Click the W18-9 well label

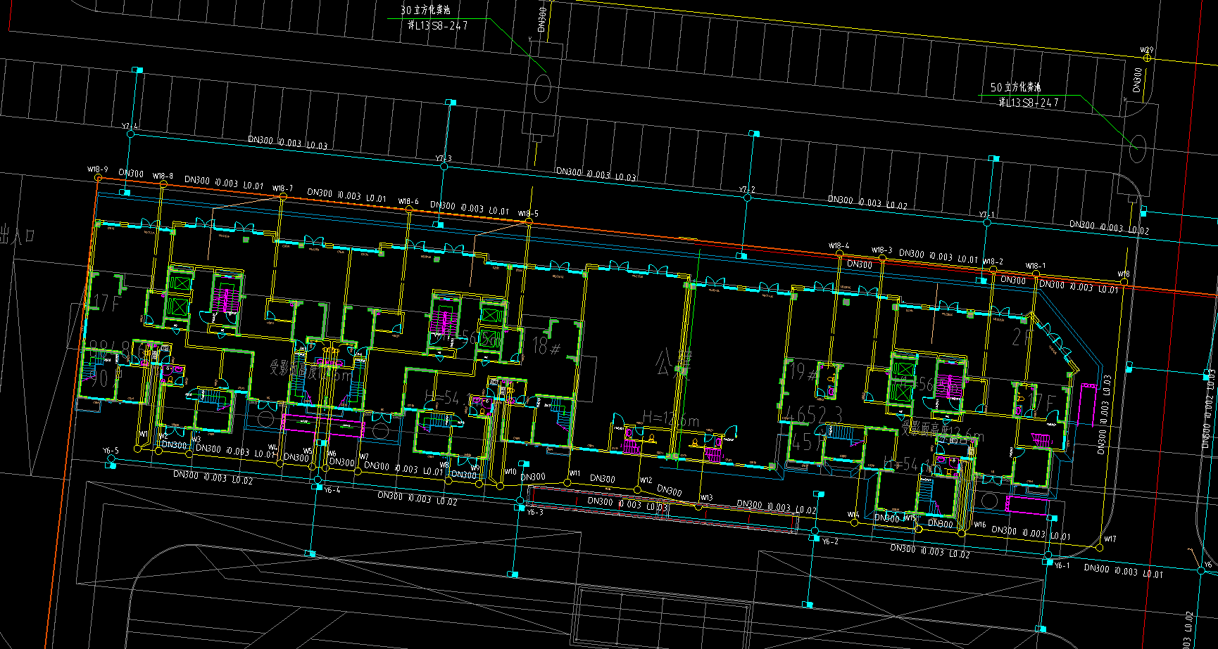point(98,169)
